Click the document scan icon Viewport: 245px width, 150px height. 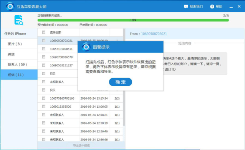(18, 20)
